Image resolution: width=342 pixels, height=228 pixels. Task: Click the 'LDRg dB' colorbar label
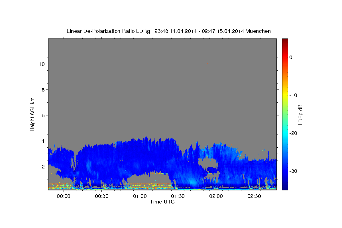click(300, 114)
